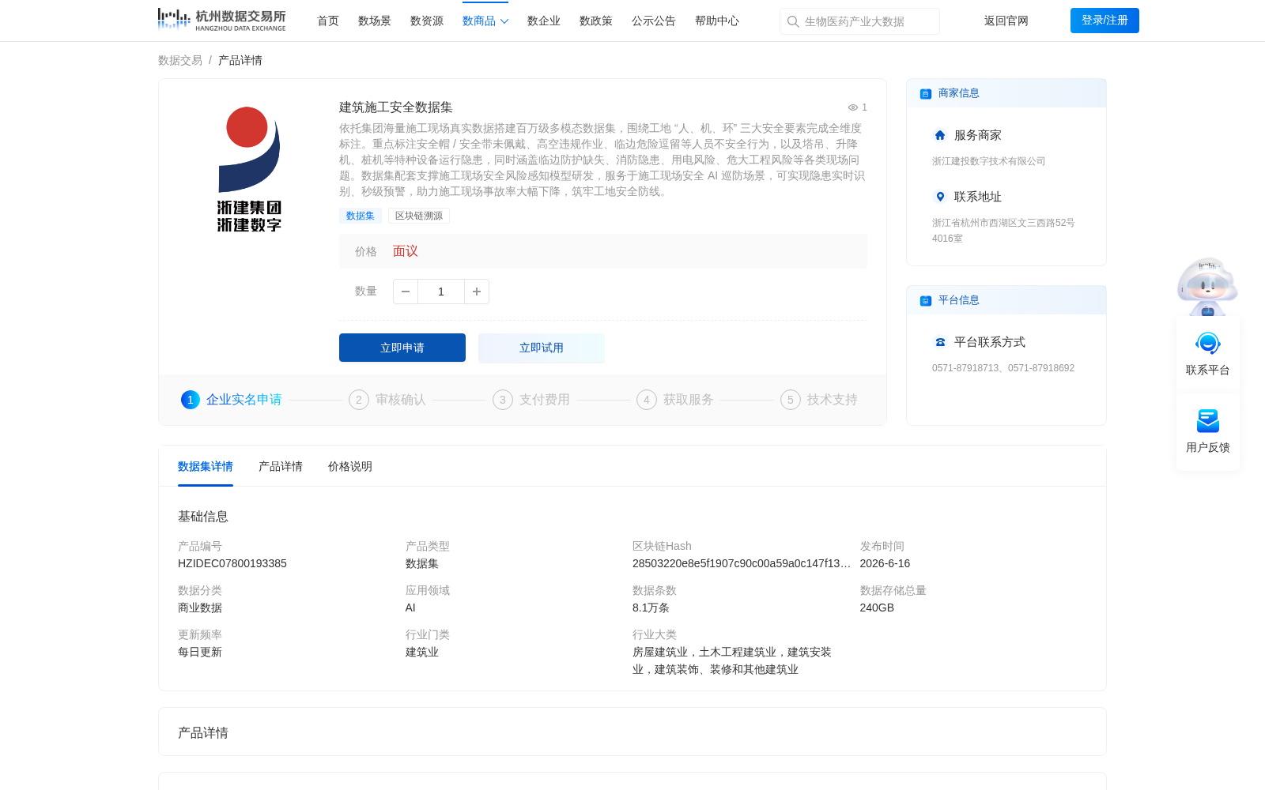
Task: Click the product title 建筑施工安全数据集
Action: click(396, 107)
